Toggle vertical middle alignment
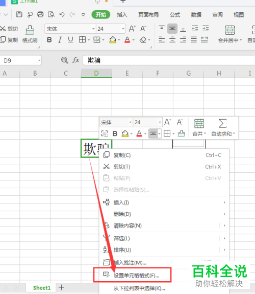The image size is (255, 294). pos(172,29)
